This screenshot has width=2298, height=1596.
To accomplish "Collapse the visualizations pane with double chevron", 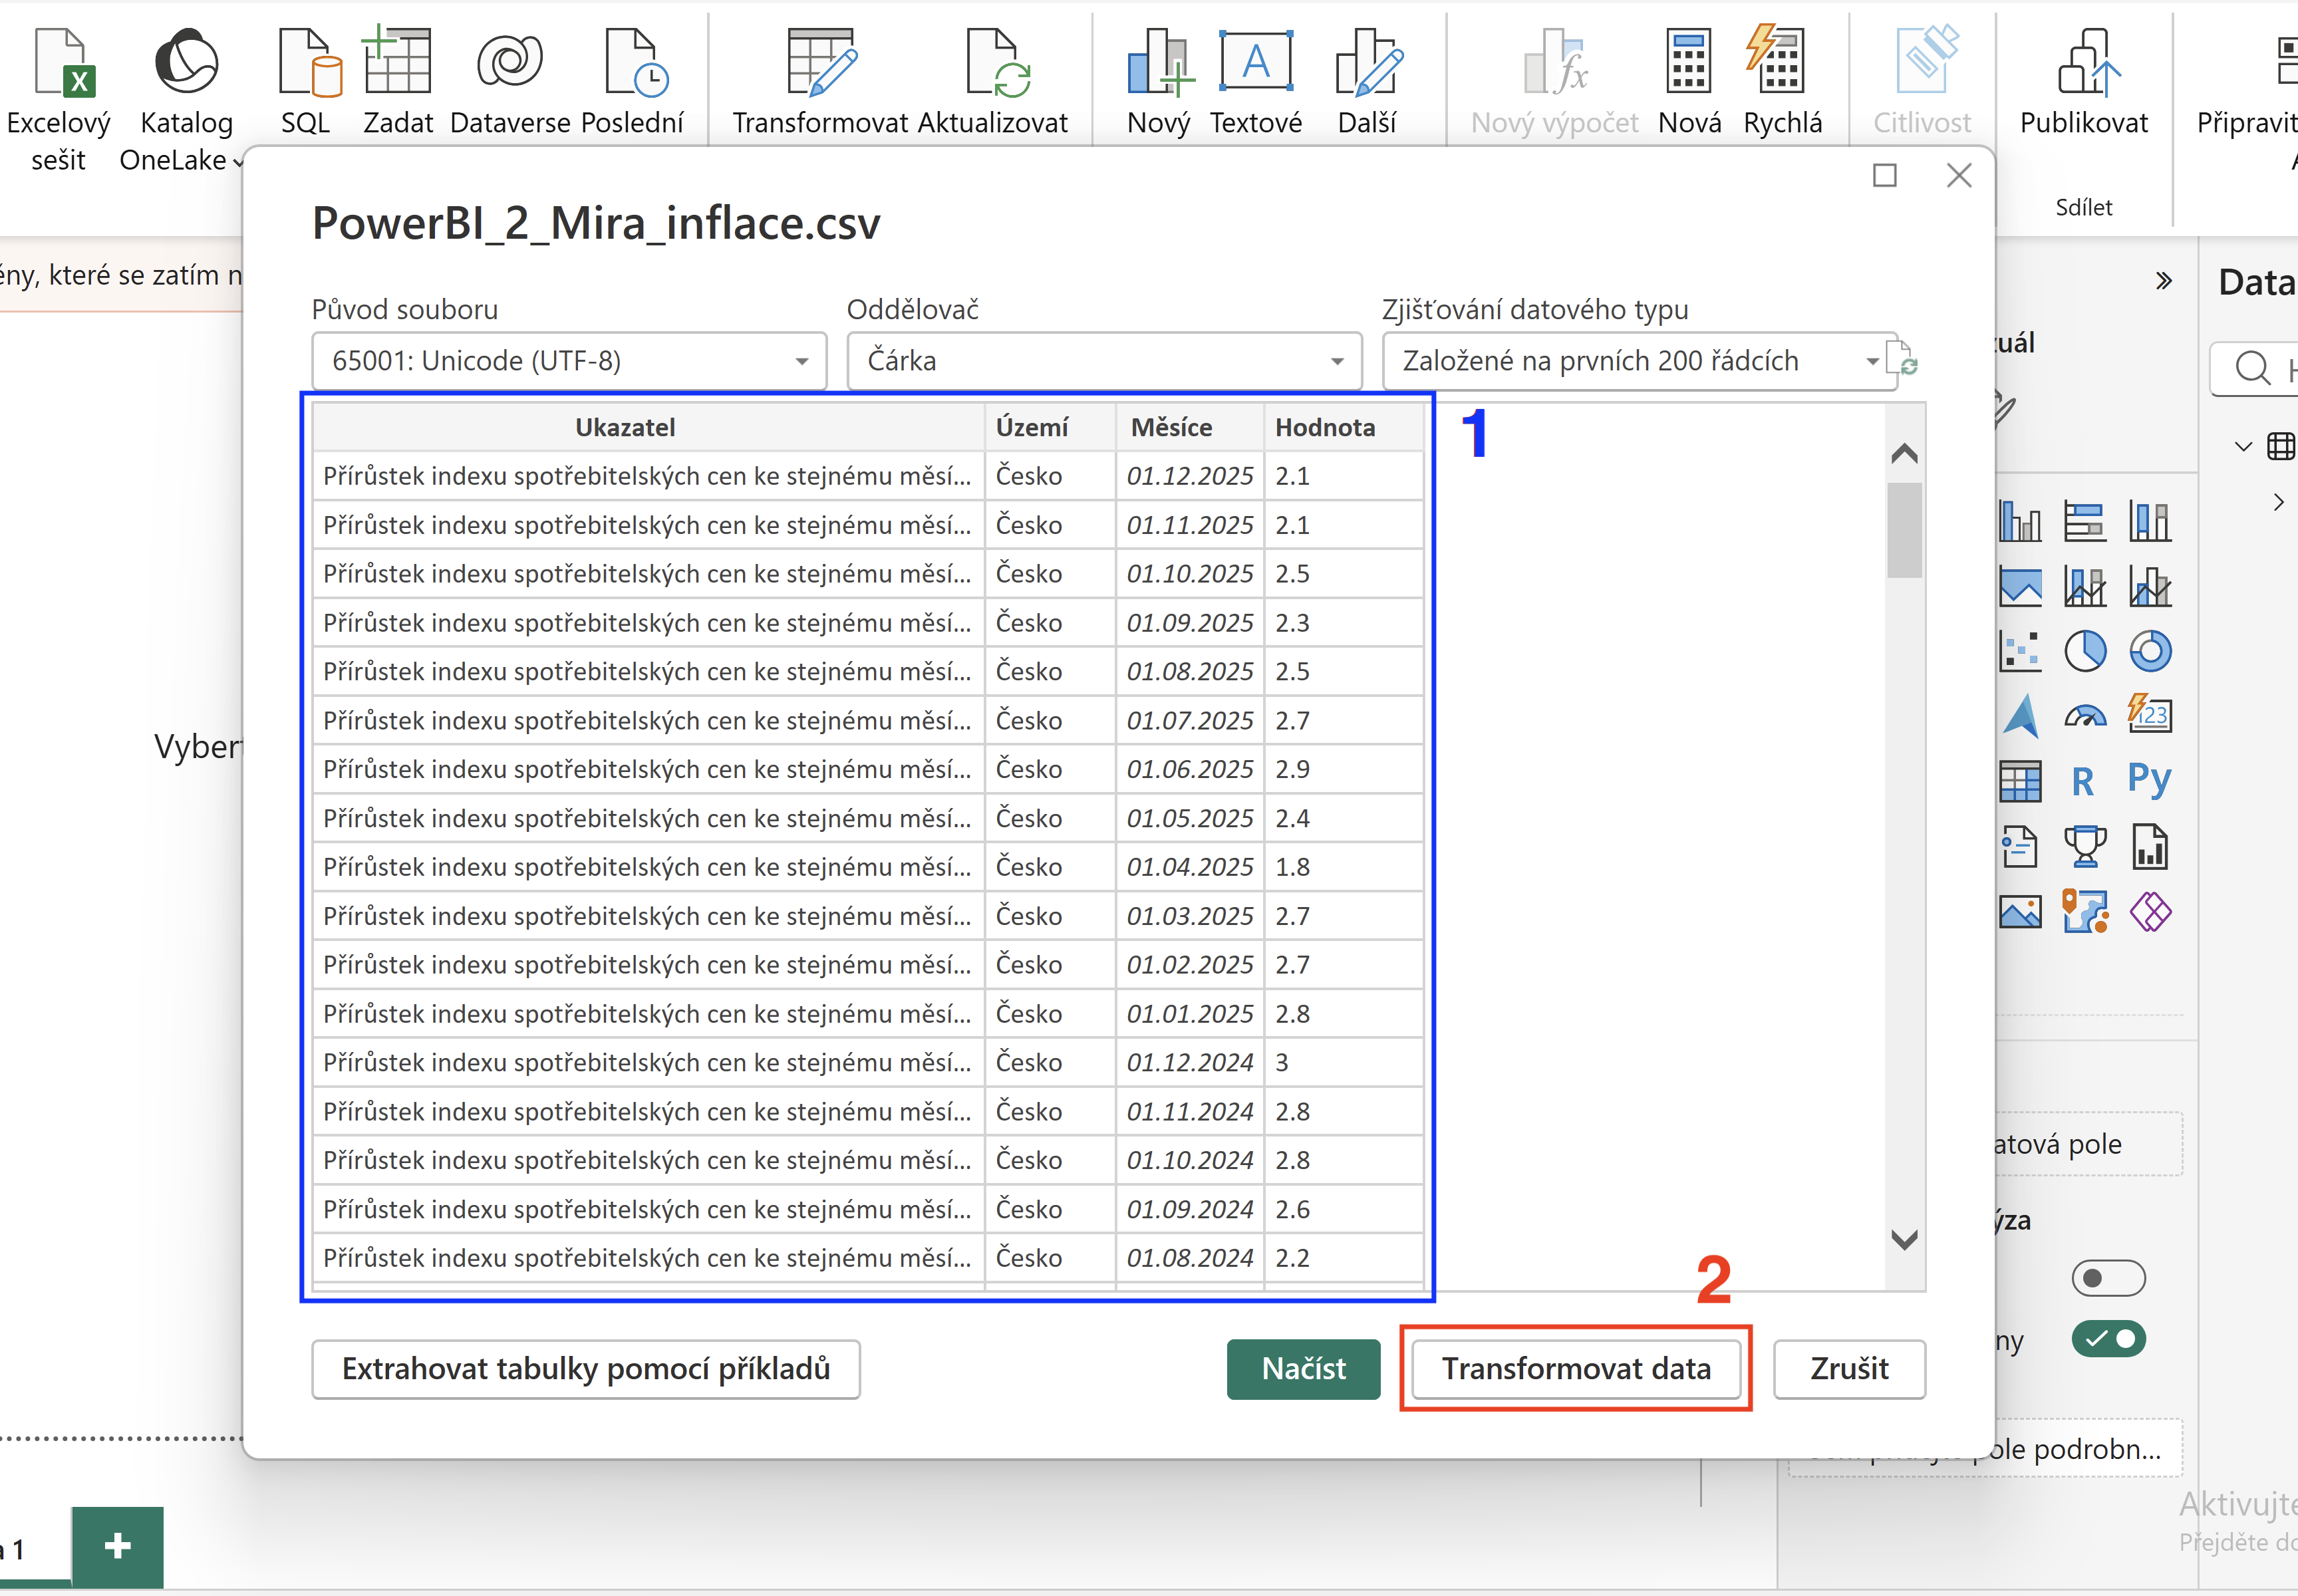I will click(2163, 281).
